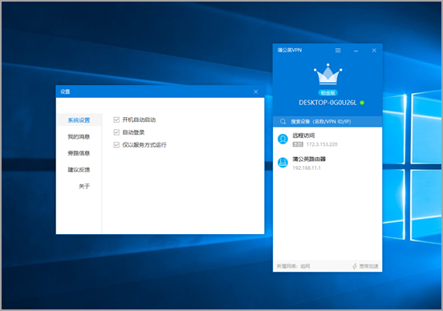Select the 远程访问 device entry
443x311 pixels.
327,139
